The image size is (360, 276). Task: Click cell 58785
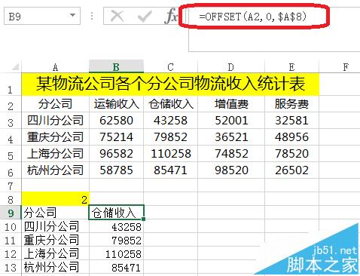(x=116, y=170)
